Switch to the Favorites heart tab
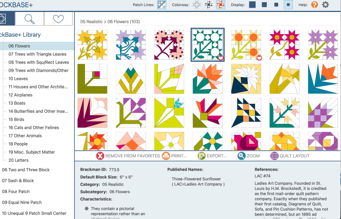The width and height of the screenshot is (341, 219). 58,19
